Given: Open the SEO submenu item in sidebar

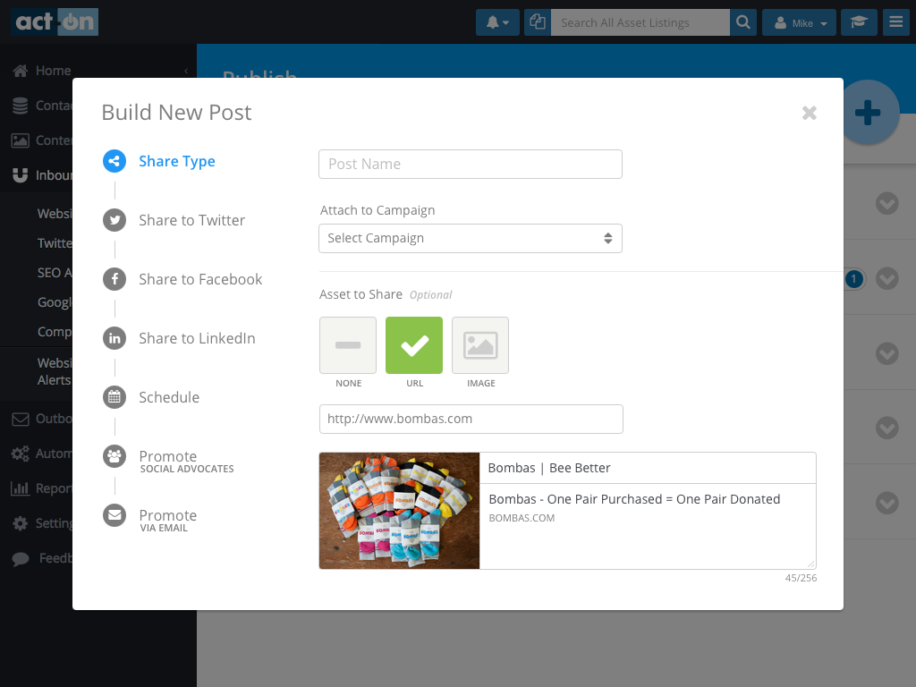Looking at the screenshot, I should (x=55, y=273).
